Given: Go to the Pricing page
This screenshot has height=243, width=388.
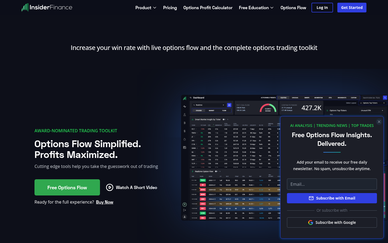Looking at the screenshot, I should click(x=170, y=8).
